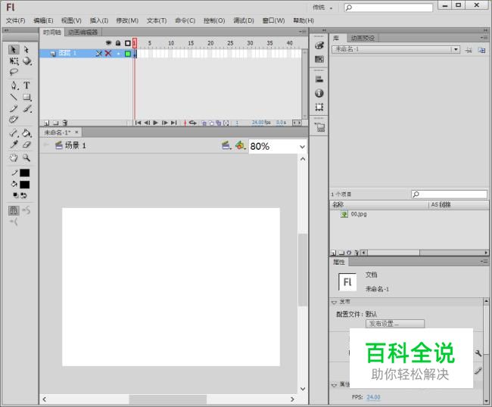492x407 pixels.
Task: Open the stage zoom 80% dropdown
Action: click(x=302, y=147)
